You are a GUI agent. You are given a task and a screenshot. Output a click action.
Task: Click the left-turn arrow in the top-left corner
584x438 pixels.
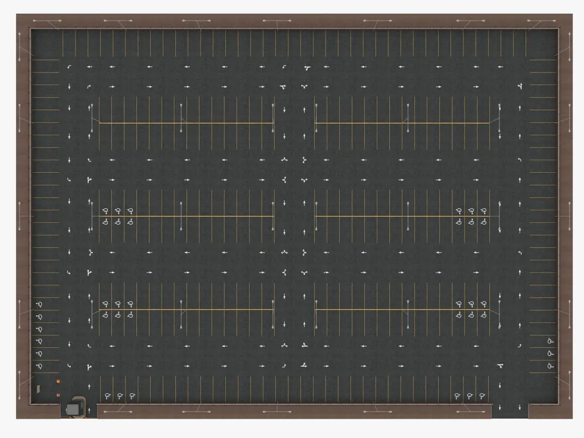tap(70, 67)
